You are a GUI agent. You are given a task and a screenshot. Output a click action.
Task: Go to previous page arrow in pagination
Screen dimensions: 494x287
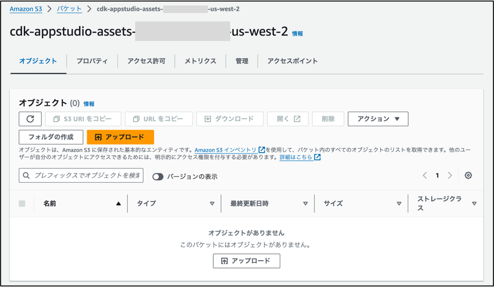click(425, 176)
